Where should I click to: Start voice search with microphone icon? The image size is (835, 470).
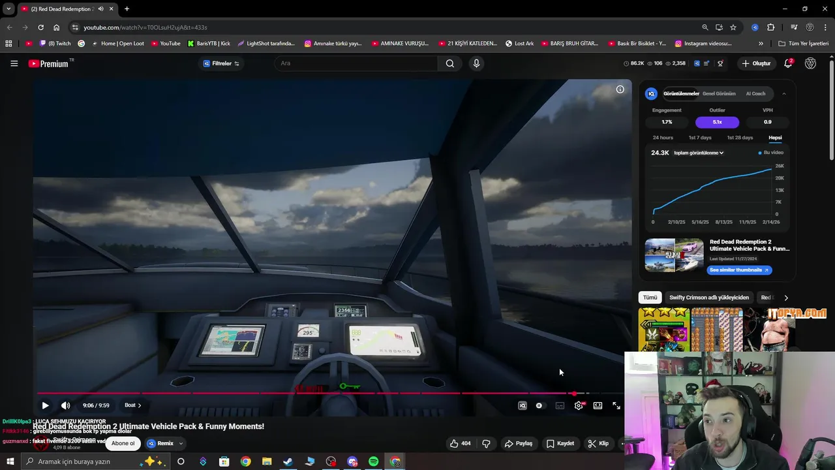[x=476, y=63]
